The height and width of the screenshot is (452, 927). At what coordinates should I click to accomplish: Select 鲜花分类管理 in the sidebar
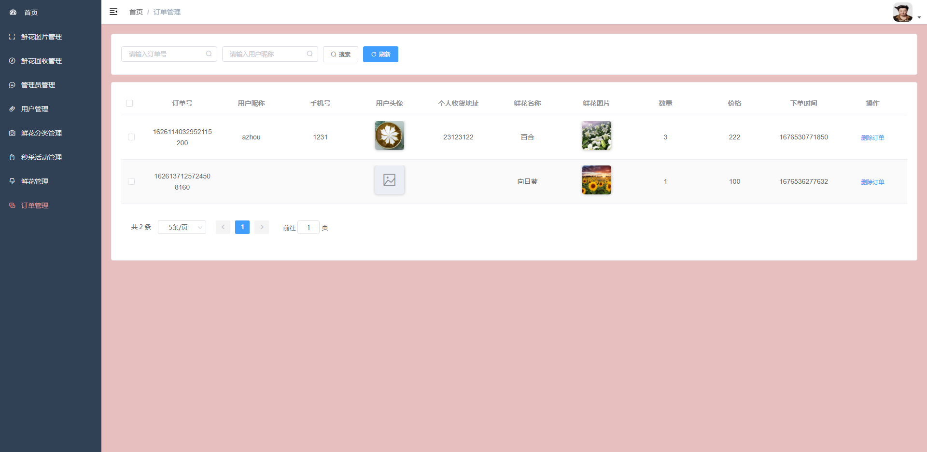(x=41, y=133)
